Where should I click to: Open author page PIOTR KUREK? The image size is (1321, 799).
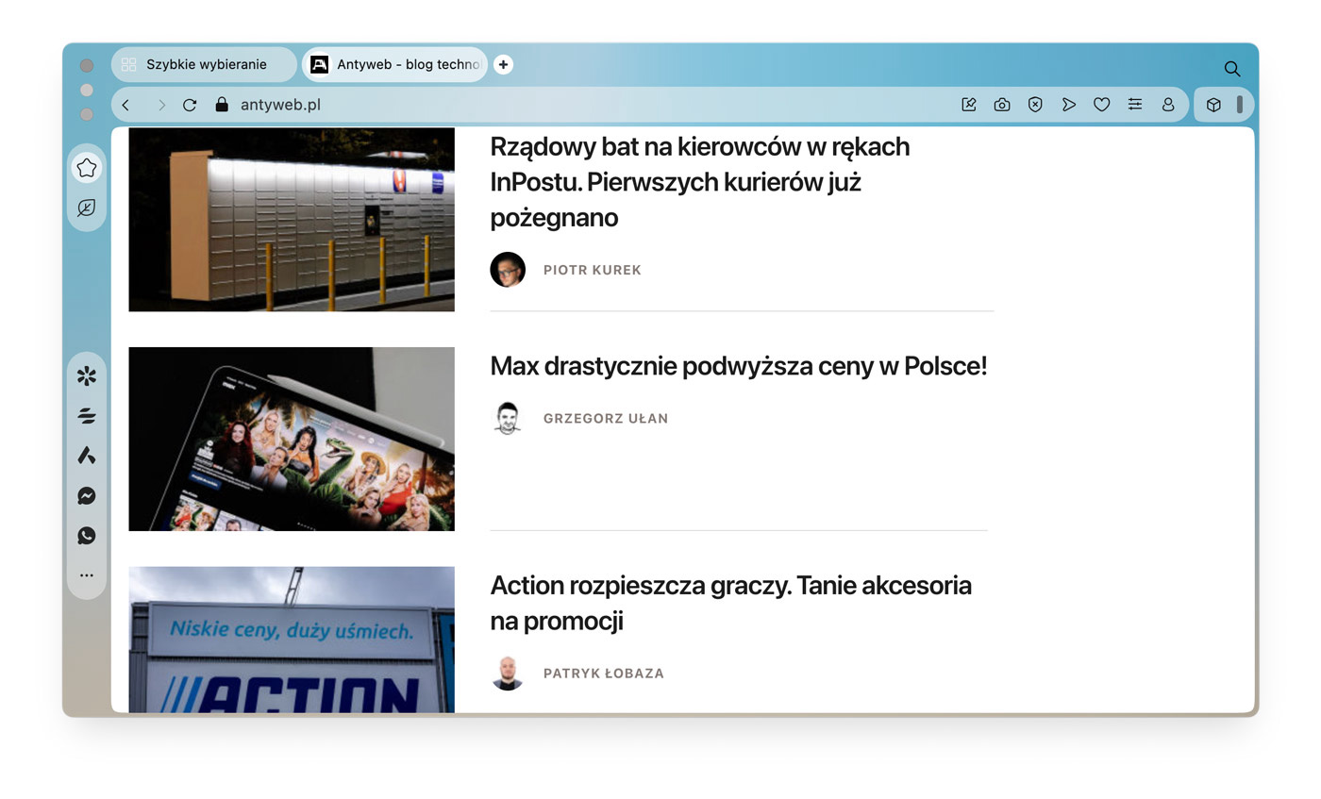pos(593,270)
